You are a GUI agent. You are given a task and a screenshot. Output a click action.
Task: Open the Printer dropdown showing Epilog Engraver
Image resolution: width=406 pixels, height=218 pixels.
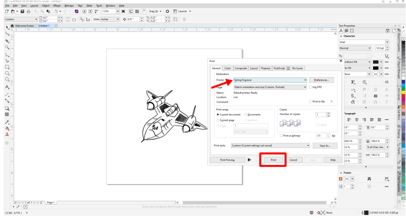(270, 80)
